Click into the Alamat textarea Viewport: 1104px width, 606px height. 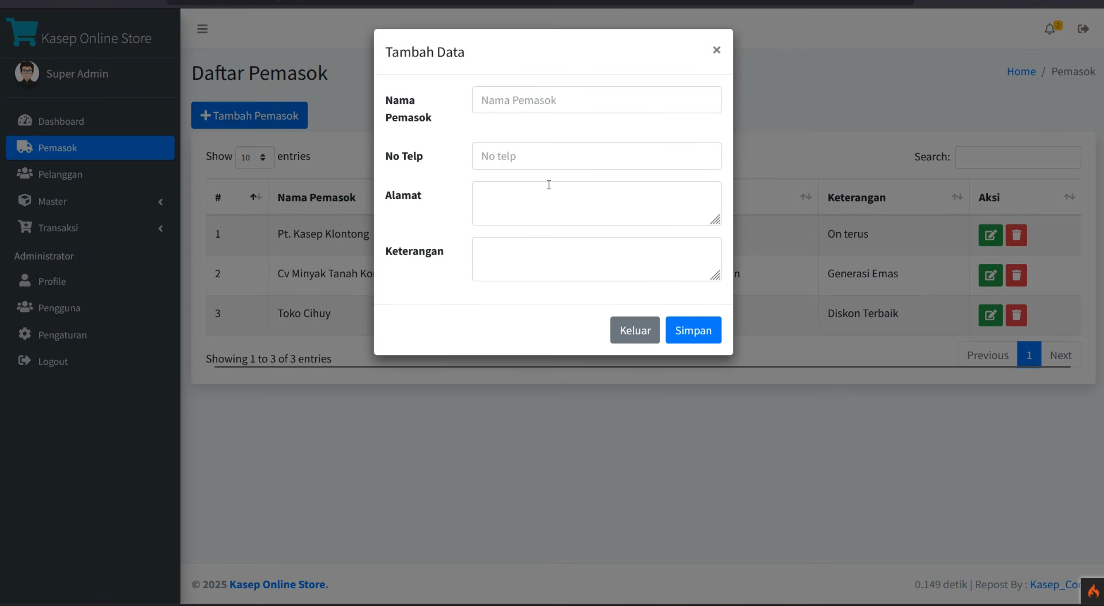coord(596,203)
